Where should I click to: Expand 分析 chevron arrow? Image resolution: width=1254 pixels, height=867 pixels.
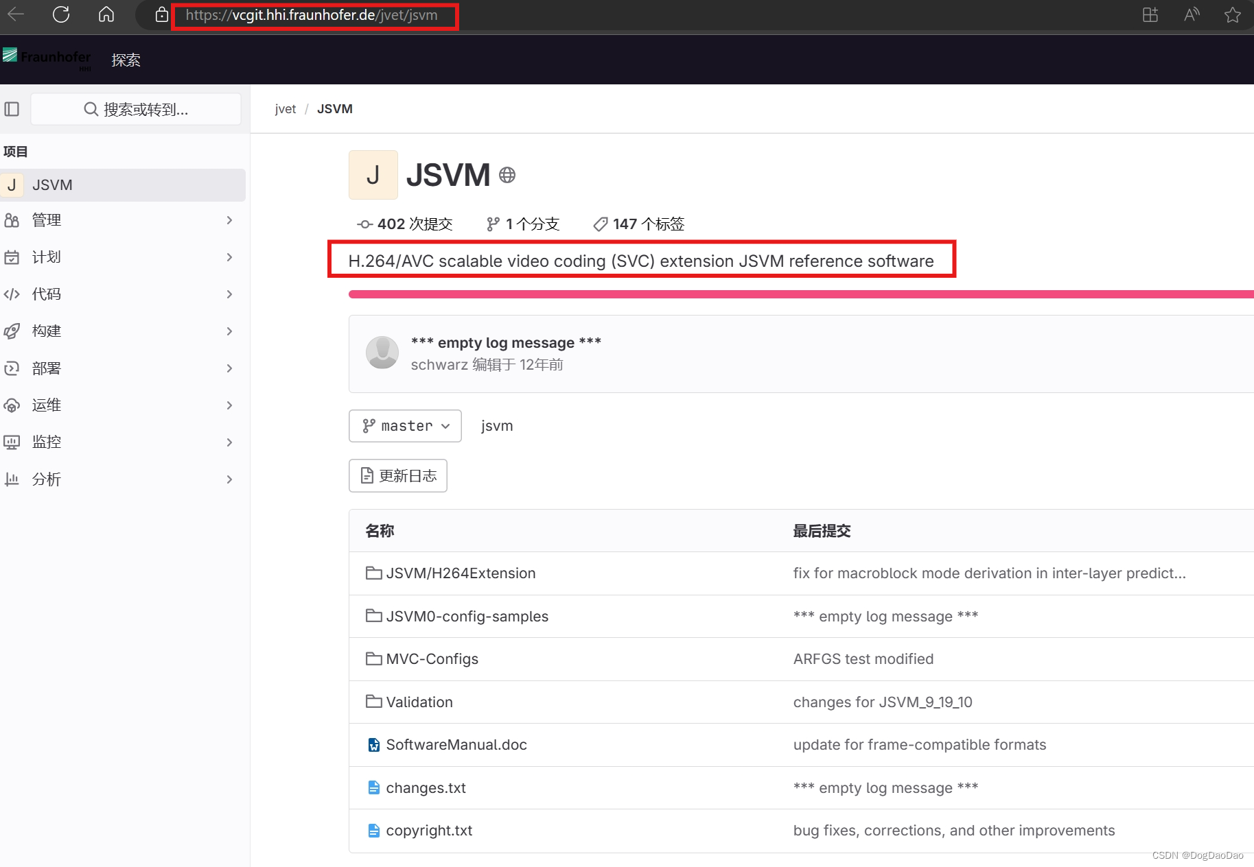230,479
